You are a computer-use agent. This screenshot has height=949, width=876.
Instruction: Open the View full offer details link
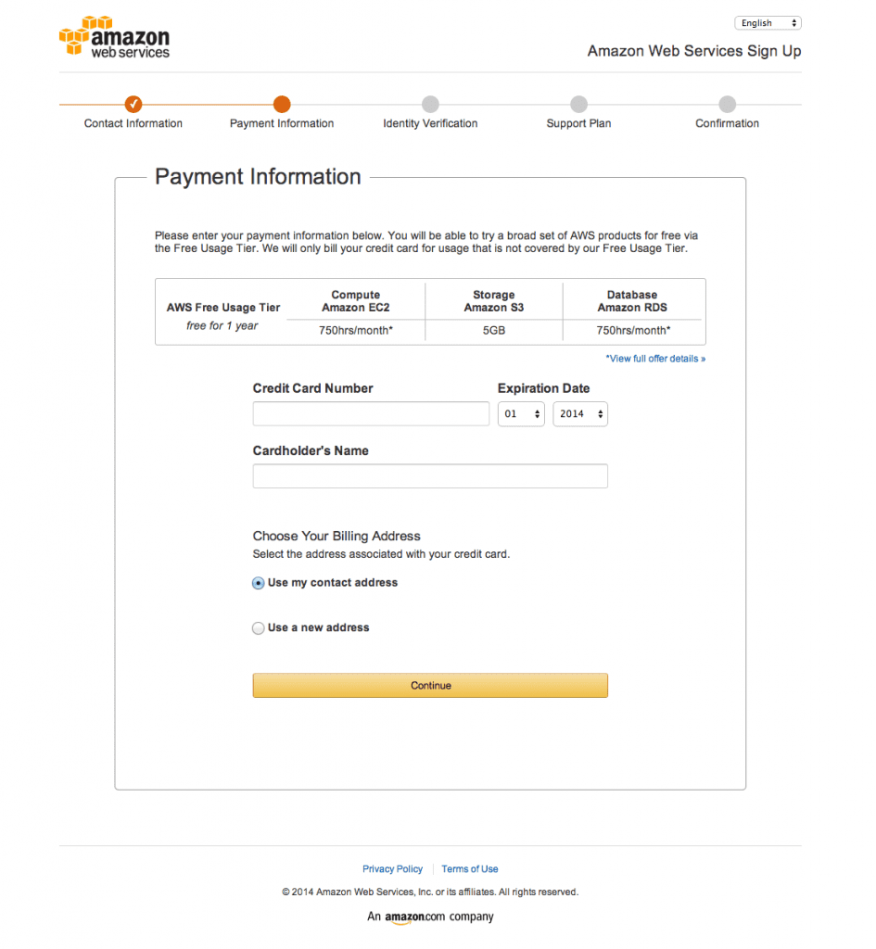[655, 358]
